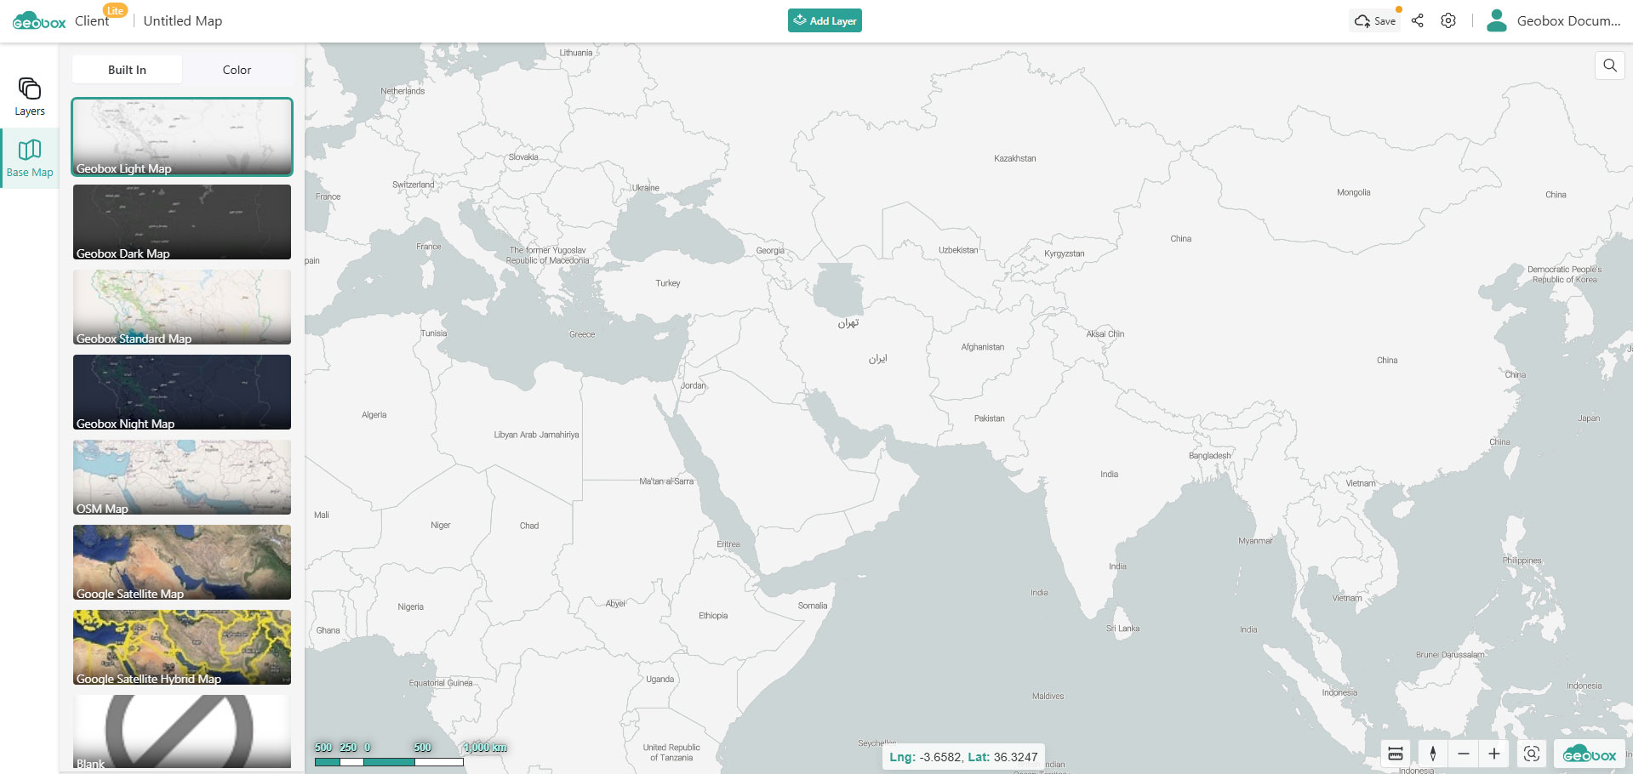Open the Layers panel in sidebar

click(x=29, y=96)
